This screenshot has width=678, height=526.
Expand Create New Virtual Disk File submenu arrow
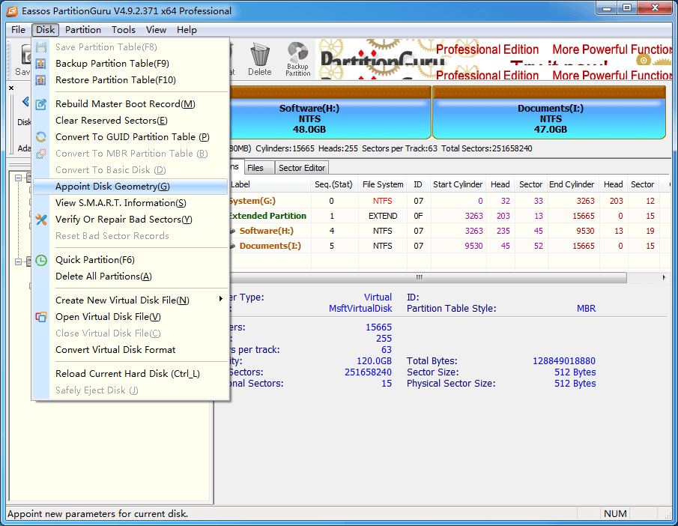coord(221,299)
